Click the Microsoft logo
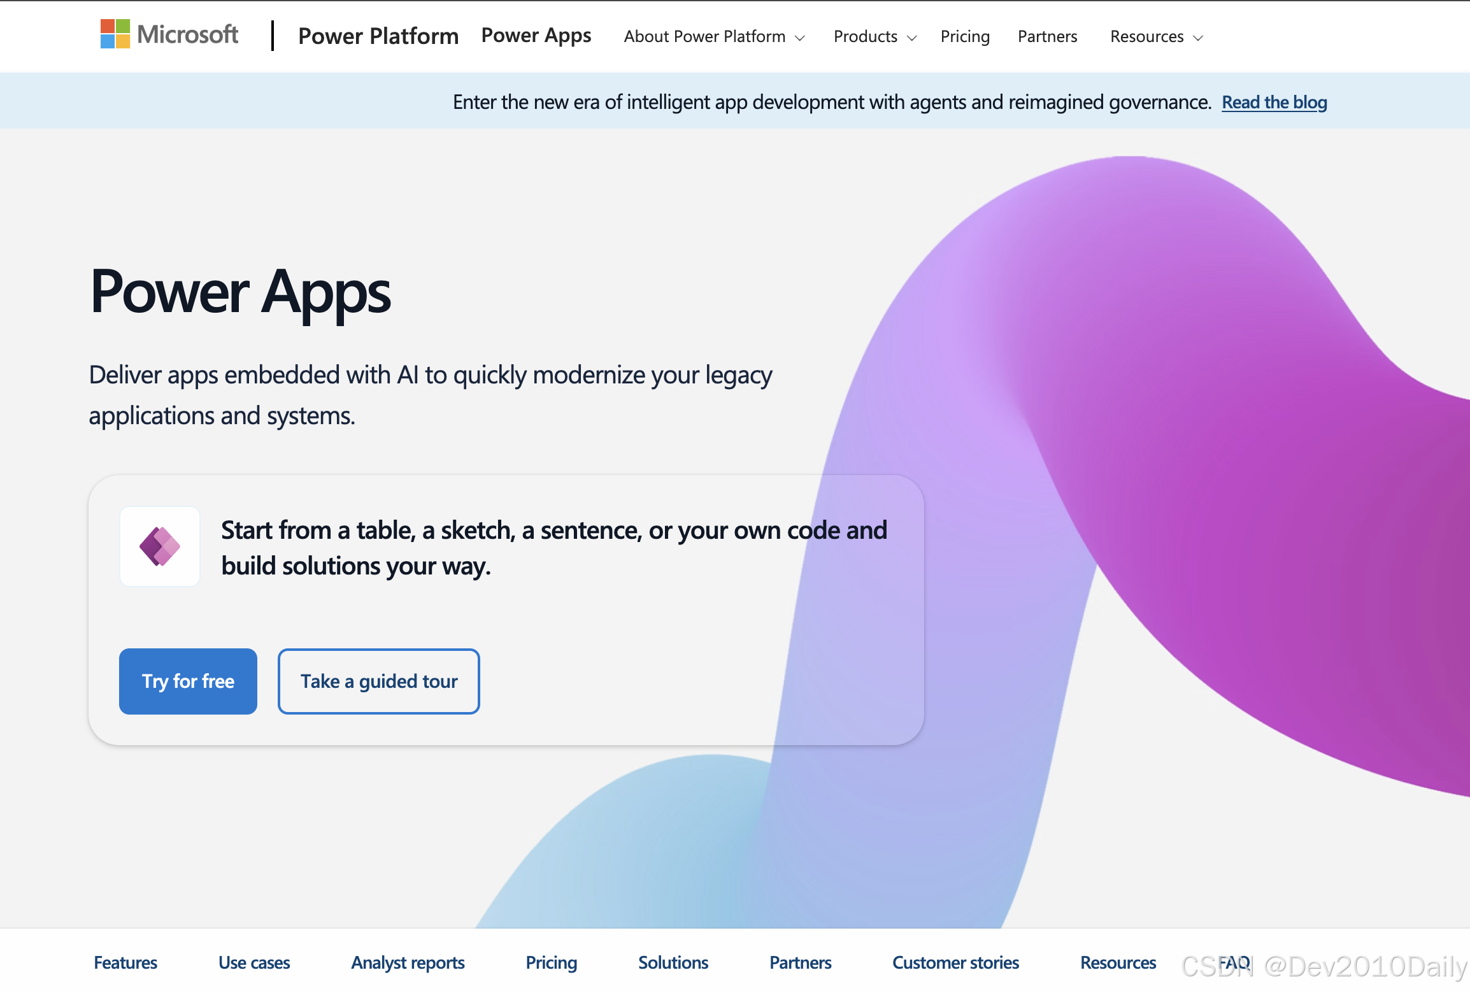This screenshot has width=1470, height=991. coord(169,34)
